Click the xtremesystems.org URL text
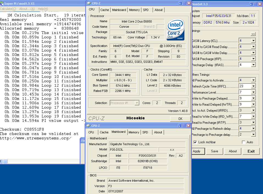 point(35,138)
